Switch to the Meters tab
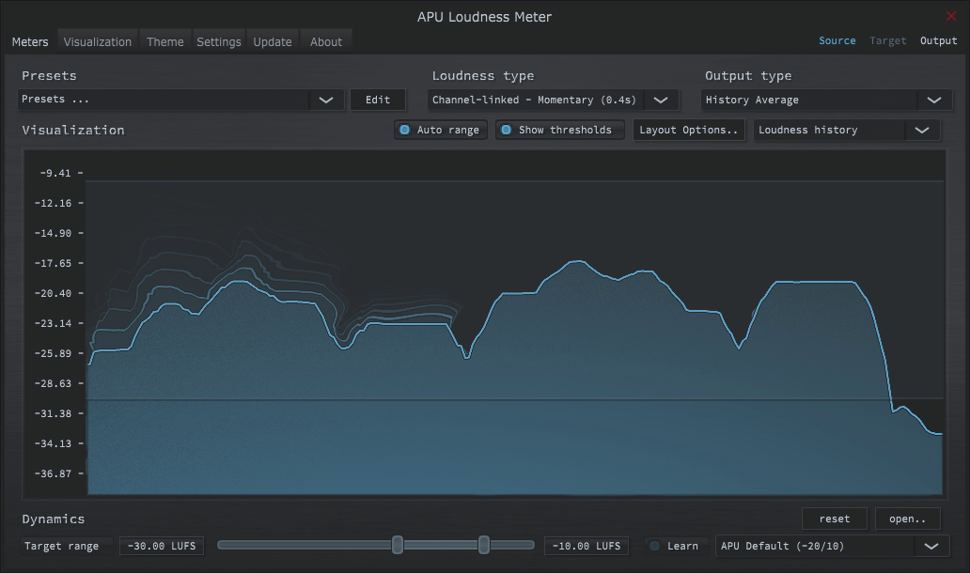This screenshot has width=970, height=573. point(30,42)
